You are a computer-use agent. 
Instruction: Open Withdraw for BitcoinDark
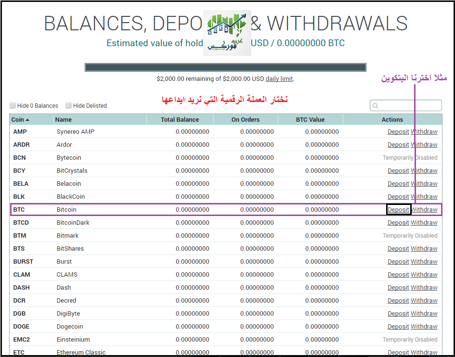pyautogui.click(x=424, y=222)
